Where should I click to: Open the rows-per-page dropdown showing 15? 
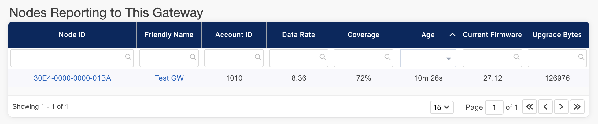441,107
